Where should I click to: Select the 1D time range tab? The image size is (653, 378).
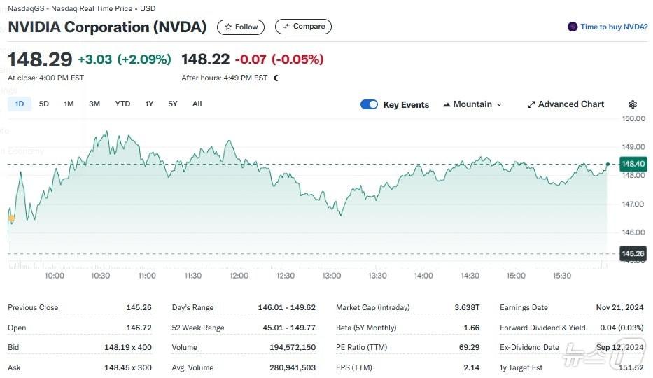pos(20,104)
